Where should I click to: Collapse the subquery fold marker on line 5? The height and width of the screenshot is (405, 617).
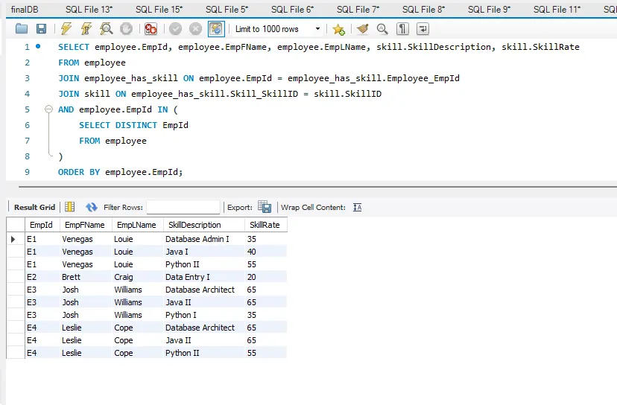coord(48,109)
